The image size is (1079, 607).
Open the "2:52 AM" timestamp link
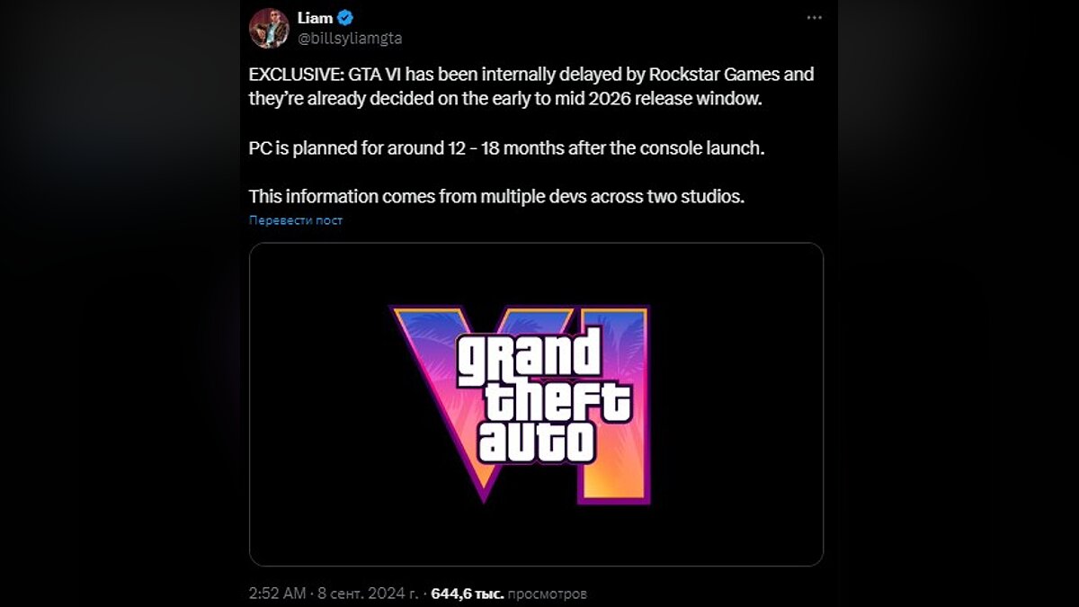(x=276, y=594)
